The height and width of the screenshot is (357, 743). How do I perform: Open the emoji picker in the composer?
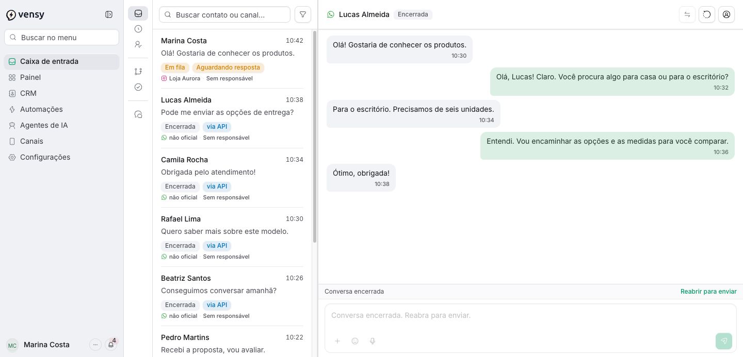click(x=355, y=341)
